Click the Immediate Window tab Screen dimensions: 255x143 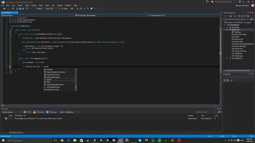click(16, 133)
